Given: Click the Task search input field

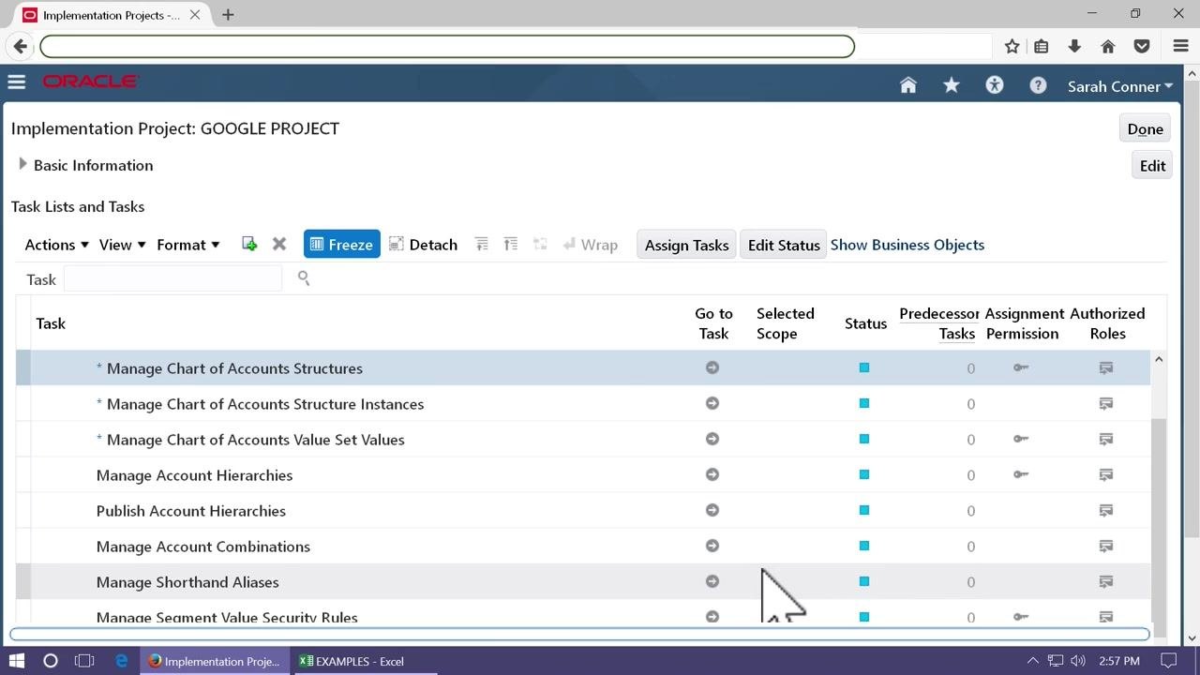Looking at the screenshot, I should [172, 278].
